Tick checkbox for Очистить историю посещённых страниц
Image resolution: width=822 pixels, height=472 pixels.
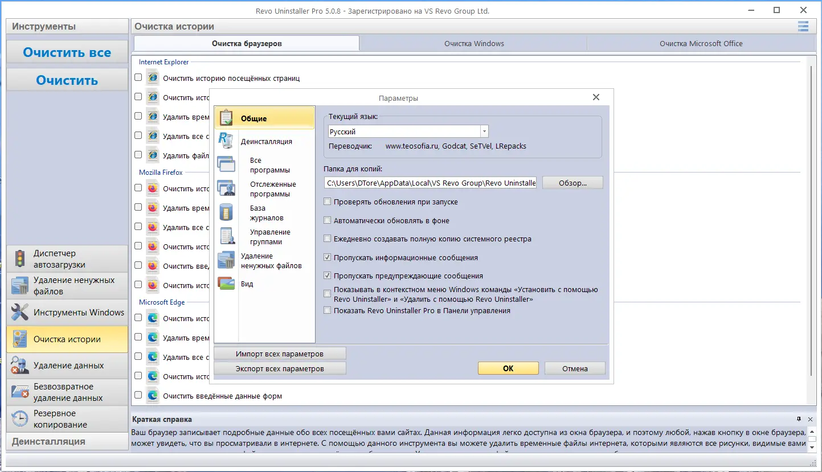138,77
